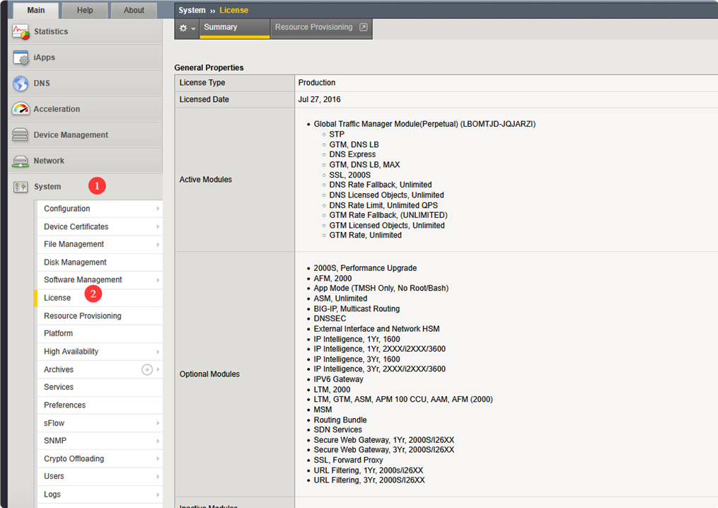
Task: Open Device Management menu section
Action: 85,134
